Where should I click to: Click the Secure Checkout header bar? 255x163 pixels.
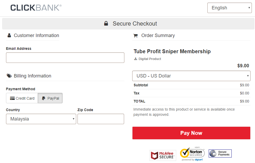(x=128, y=24)
